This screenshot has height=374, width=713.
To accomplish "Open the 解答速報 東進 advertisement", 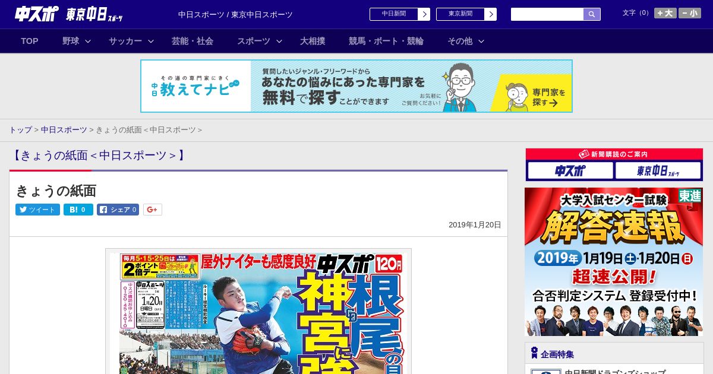I will click(x=614, y=262).
